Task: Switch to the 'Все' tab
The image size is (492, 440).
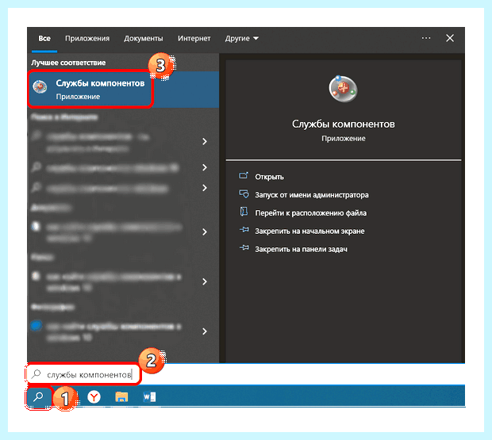Action: pyautogui.click(x=44, y=39)
